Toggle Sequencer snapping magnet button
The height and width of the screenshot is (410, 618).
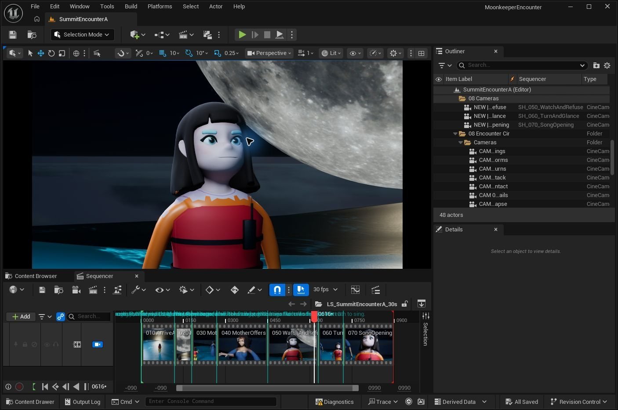(x=277, y=289)
